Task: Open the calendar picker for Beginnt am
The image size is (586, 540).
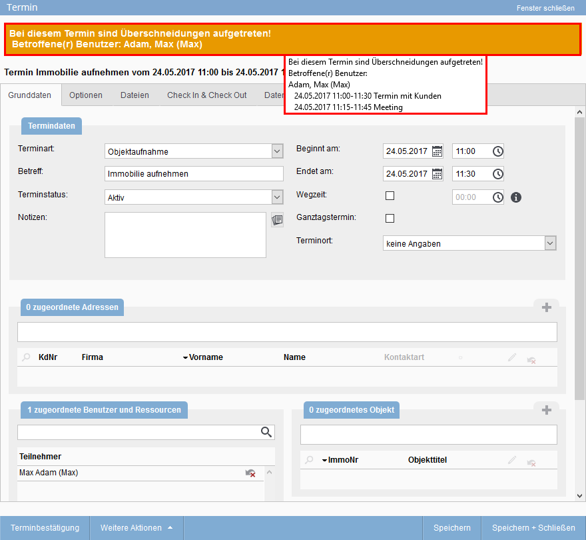Action: [436, 151]
